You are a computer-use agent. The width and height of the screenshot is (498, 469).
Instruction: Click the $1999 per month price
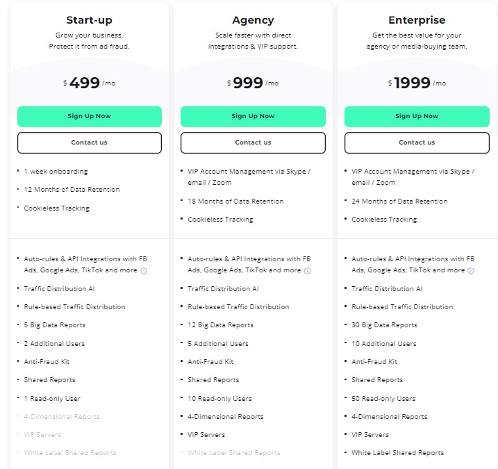tap(417, 83)
